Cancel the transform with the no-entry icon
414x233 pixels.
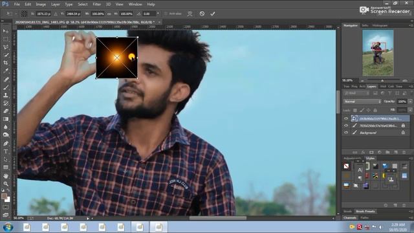[202, 14]
